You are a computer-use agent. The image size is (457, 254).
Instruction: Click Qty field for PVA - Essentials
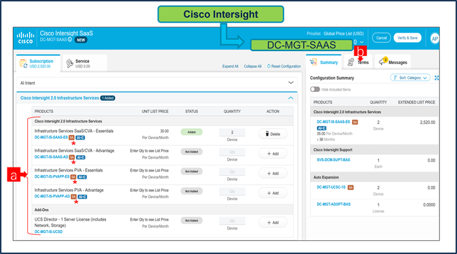[x=232, y=172]
